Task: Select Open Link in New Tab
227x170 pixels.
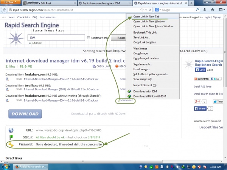Action: click(x=152, y=17)
